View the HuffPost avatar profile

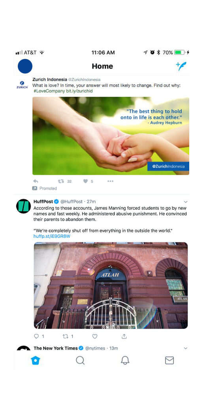point(24,206)
